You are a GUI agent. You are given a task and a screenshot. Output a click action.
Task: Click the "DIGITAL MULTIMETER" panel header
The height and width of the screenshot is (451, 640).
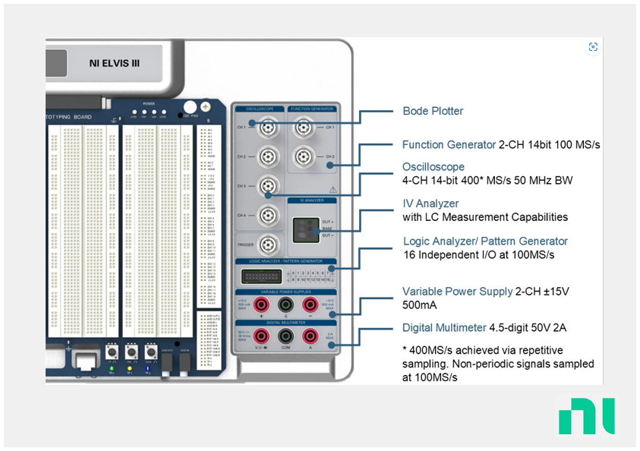tap(285, 323)
